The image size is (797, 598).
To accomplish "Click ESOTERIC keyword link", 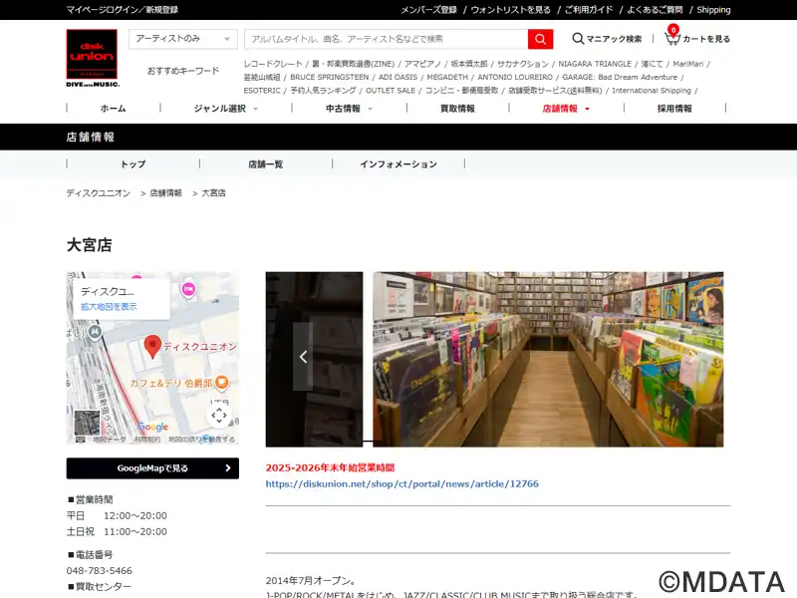I will click(262, 90).
